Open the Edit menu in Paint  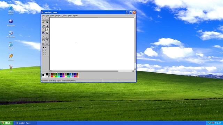47,16
